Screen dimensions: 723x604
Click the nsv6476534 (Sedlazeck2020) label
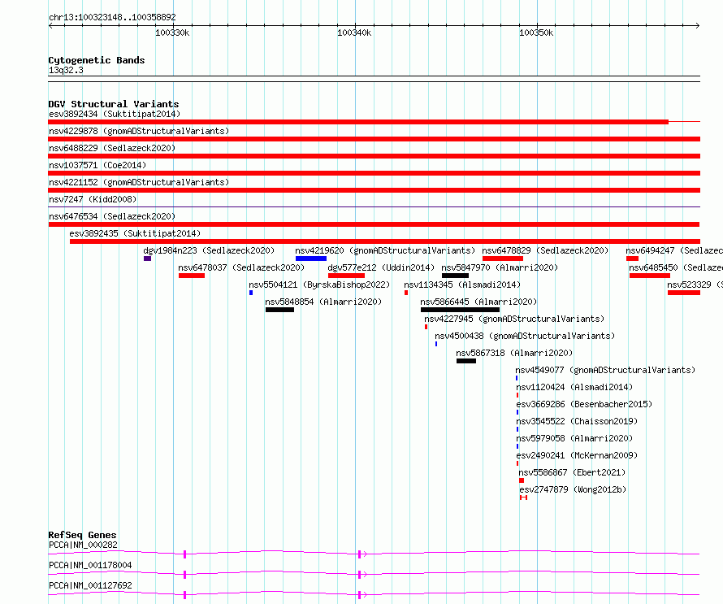[112, 216]
